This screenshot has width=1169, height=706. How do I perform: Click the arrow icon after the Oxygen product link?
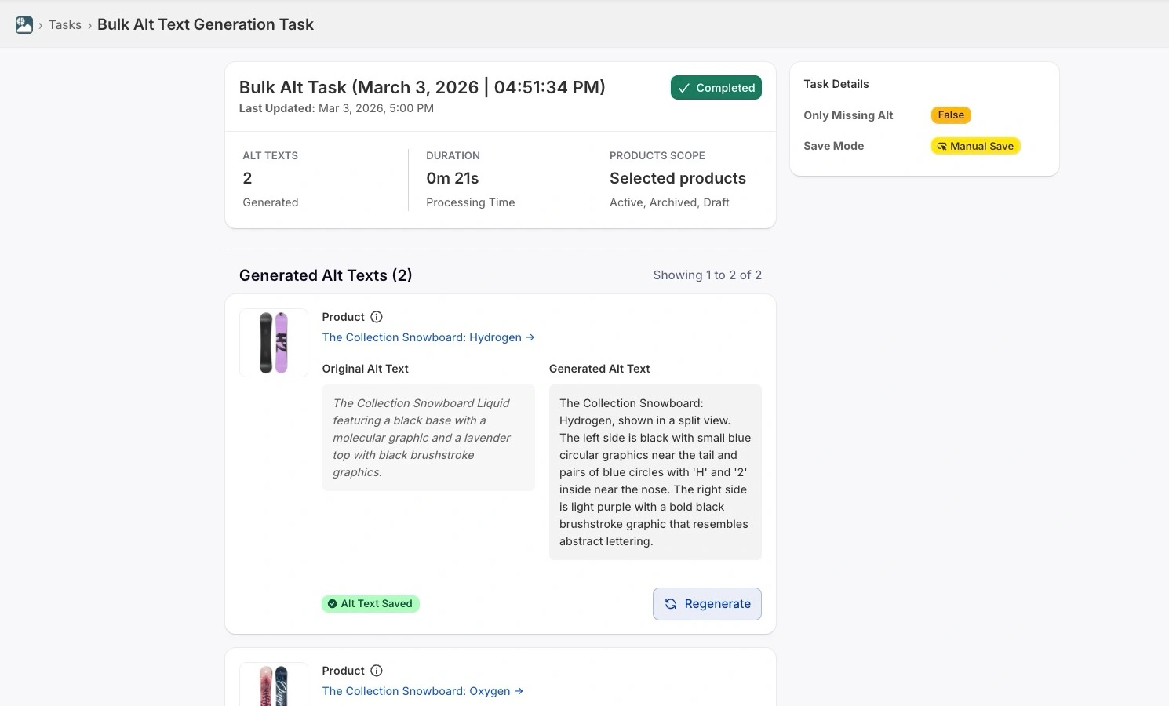tap(519, 691)
